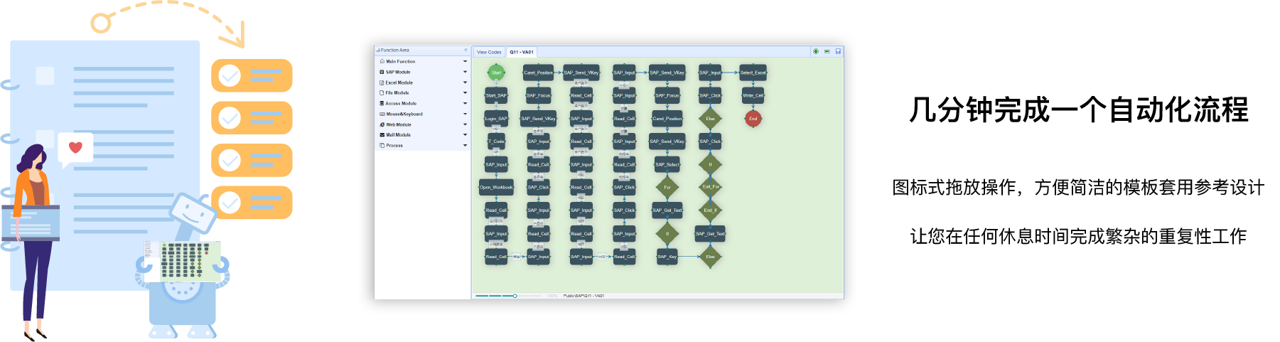
Task: Collapse the Function Area panel
Action: point(466,50)
